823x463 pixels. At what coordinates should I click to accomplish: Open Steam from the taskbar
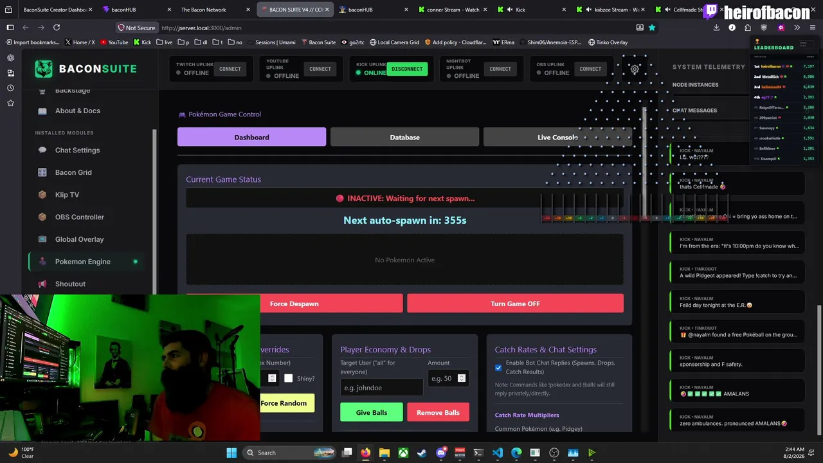coord(422,453)
